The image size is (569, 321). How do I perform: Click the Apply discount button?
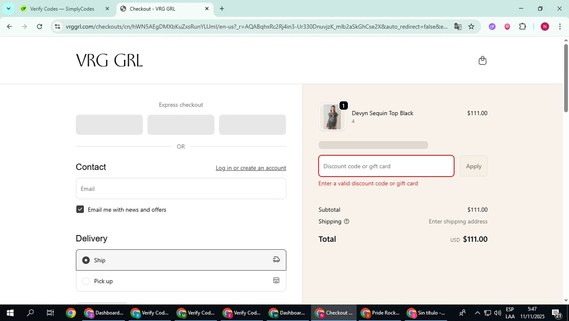[473, 166]
